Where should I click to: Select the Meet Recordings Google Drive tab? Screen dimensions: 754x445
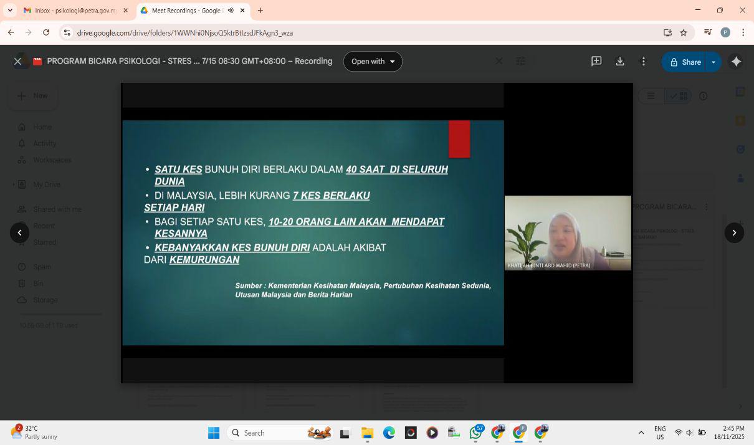pyautogui.click(x=184, y=11)
